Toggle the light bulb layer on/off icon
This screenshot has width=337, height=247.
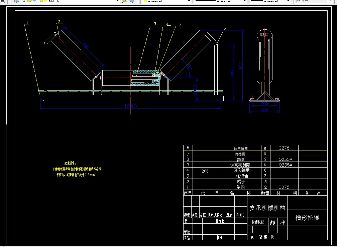point(24,1)
